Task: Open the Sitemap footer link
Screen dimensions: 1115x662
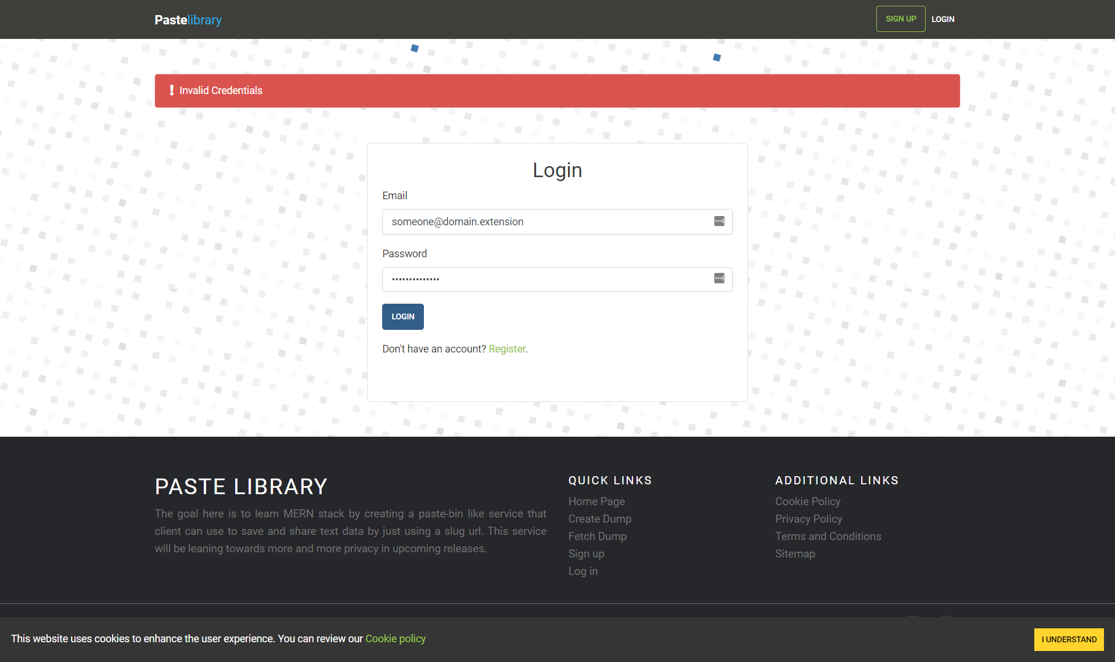Action: coord(794,553)
